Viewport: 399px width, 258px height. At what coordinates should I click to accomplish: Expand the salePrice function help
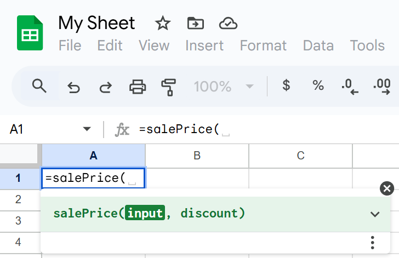coord(375,214)
